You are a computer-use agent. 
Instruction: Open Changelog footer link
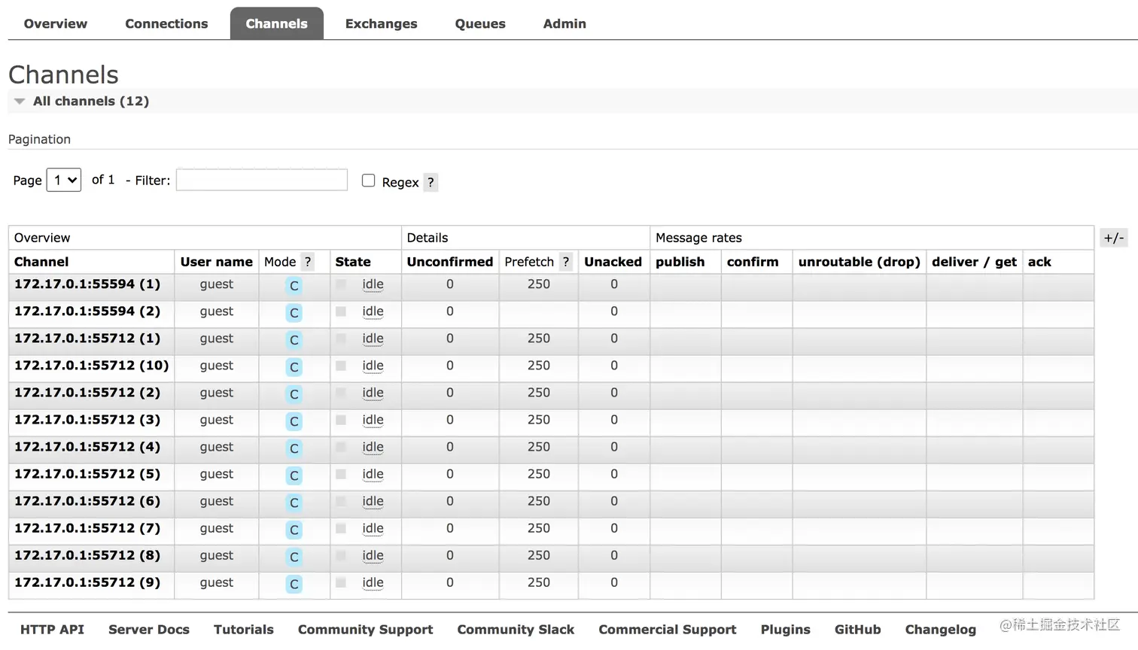[x=940, y=629]
